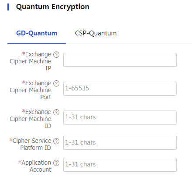Switch to the GD-Quantum tab
Image resolution: width=192 pixels, height=180 pixels.
coord(37,33)
